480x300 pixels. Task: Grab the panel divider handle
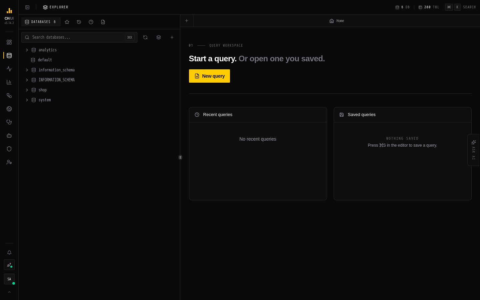(x=180, y=157)
